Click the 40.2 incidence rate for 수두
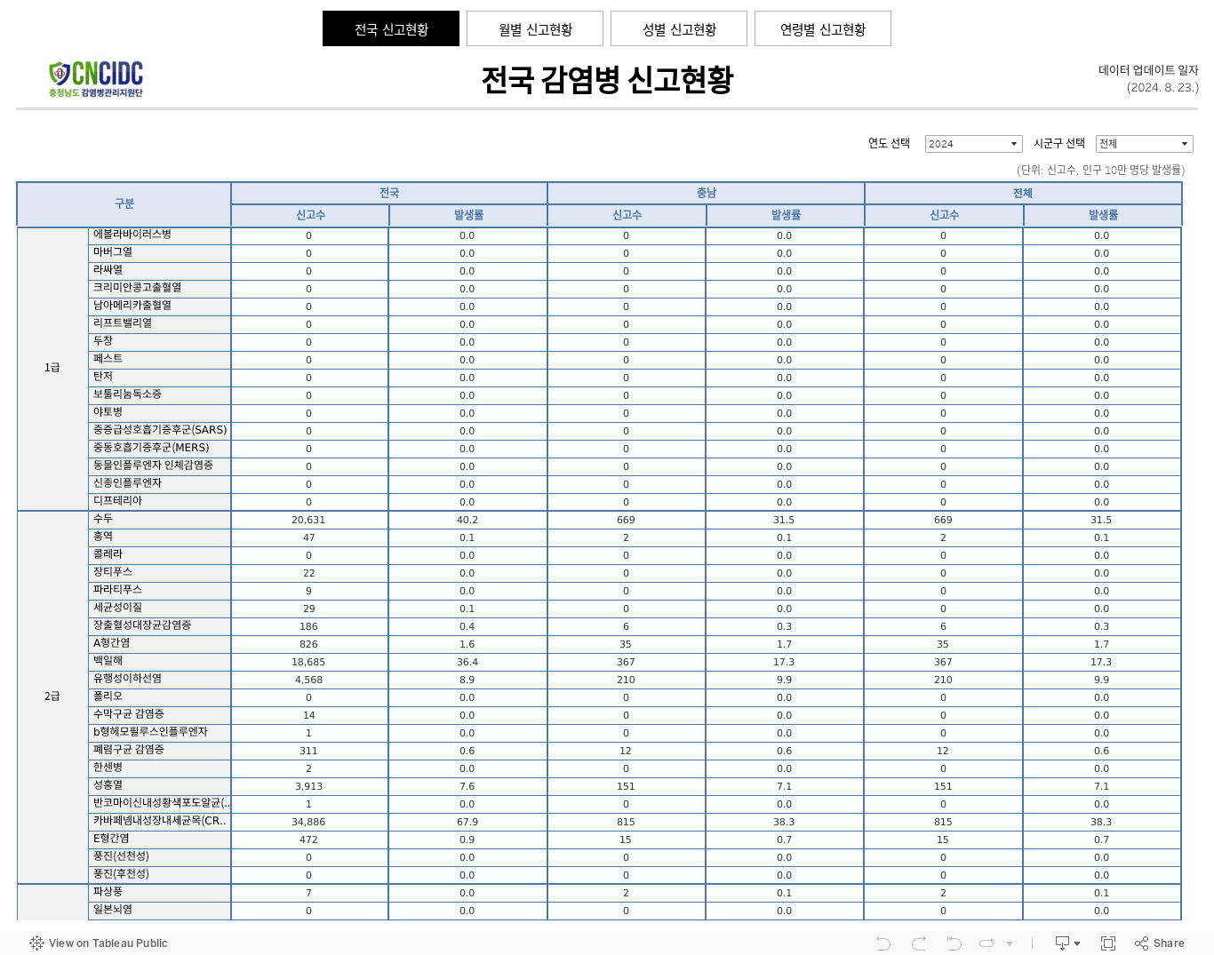The image size is (1214, 955). 467,520
